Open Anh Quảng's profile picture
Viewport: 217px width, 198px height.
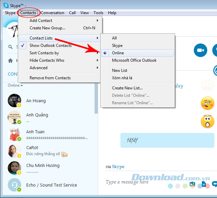tap(14, 117)
